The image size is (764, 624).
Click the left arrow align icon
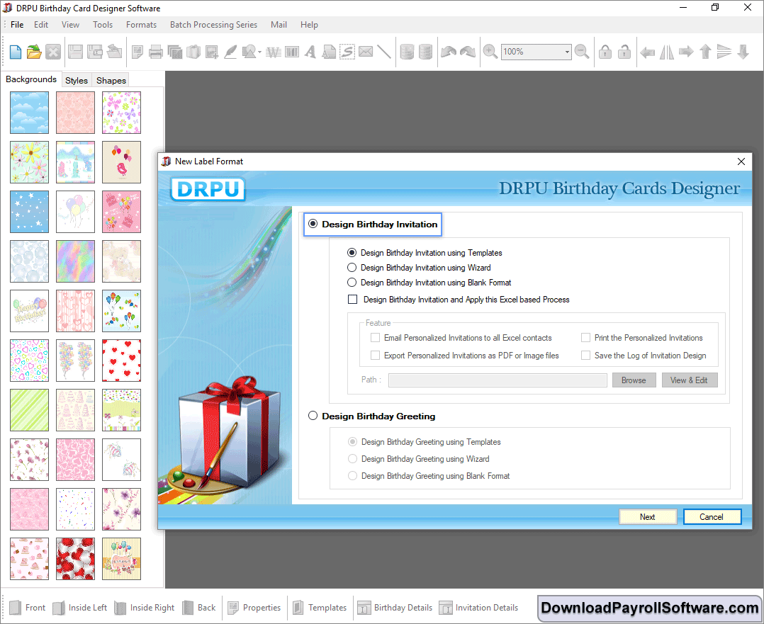coord(647,52)
